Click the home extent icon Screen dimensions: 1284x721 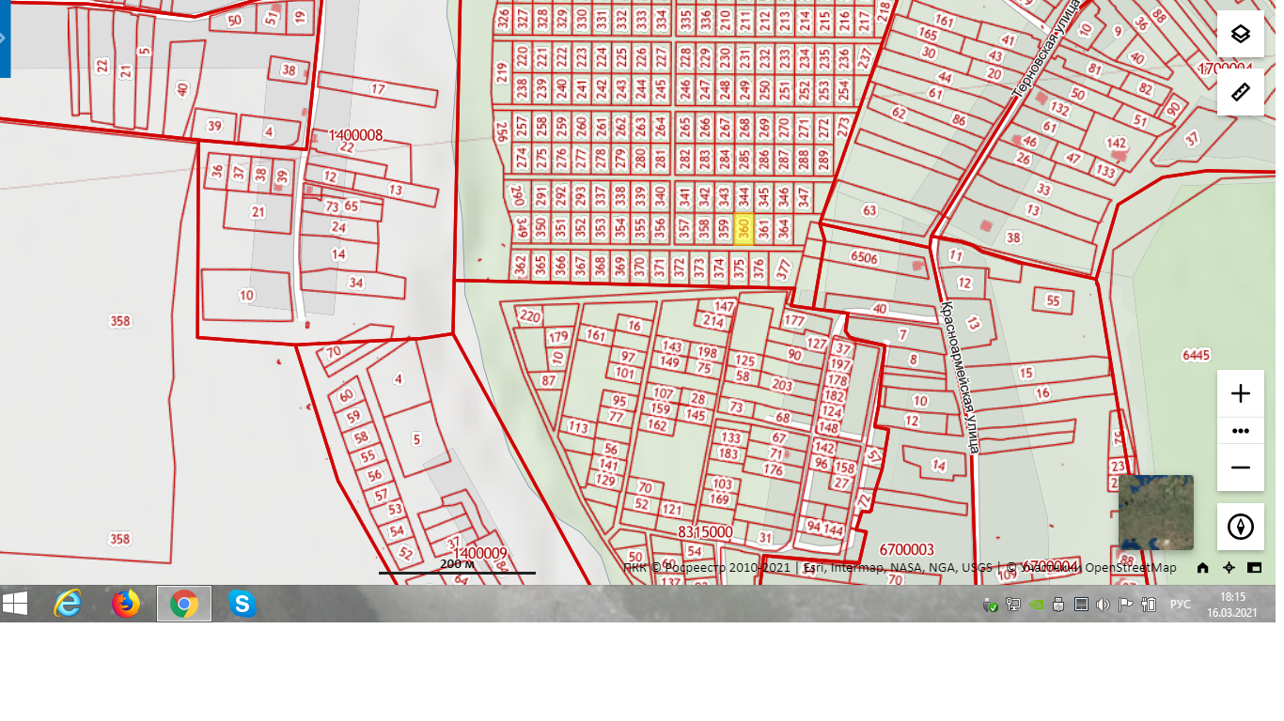pos(1202,568)
